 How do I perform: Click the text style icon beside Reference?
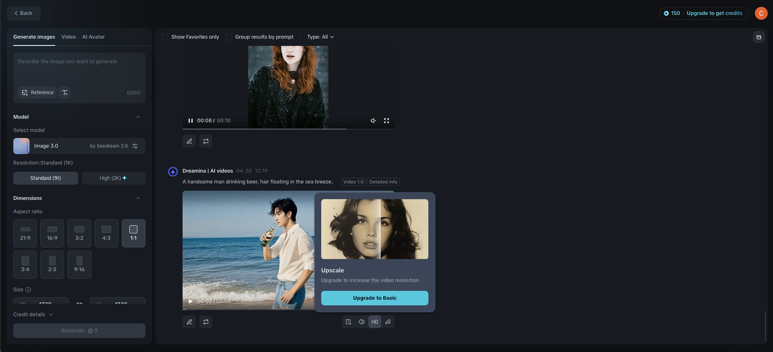click(64, 93)
